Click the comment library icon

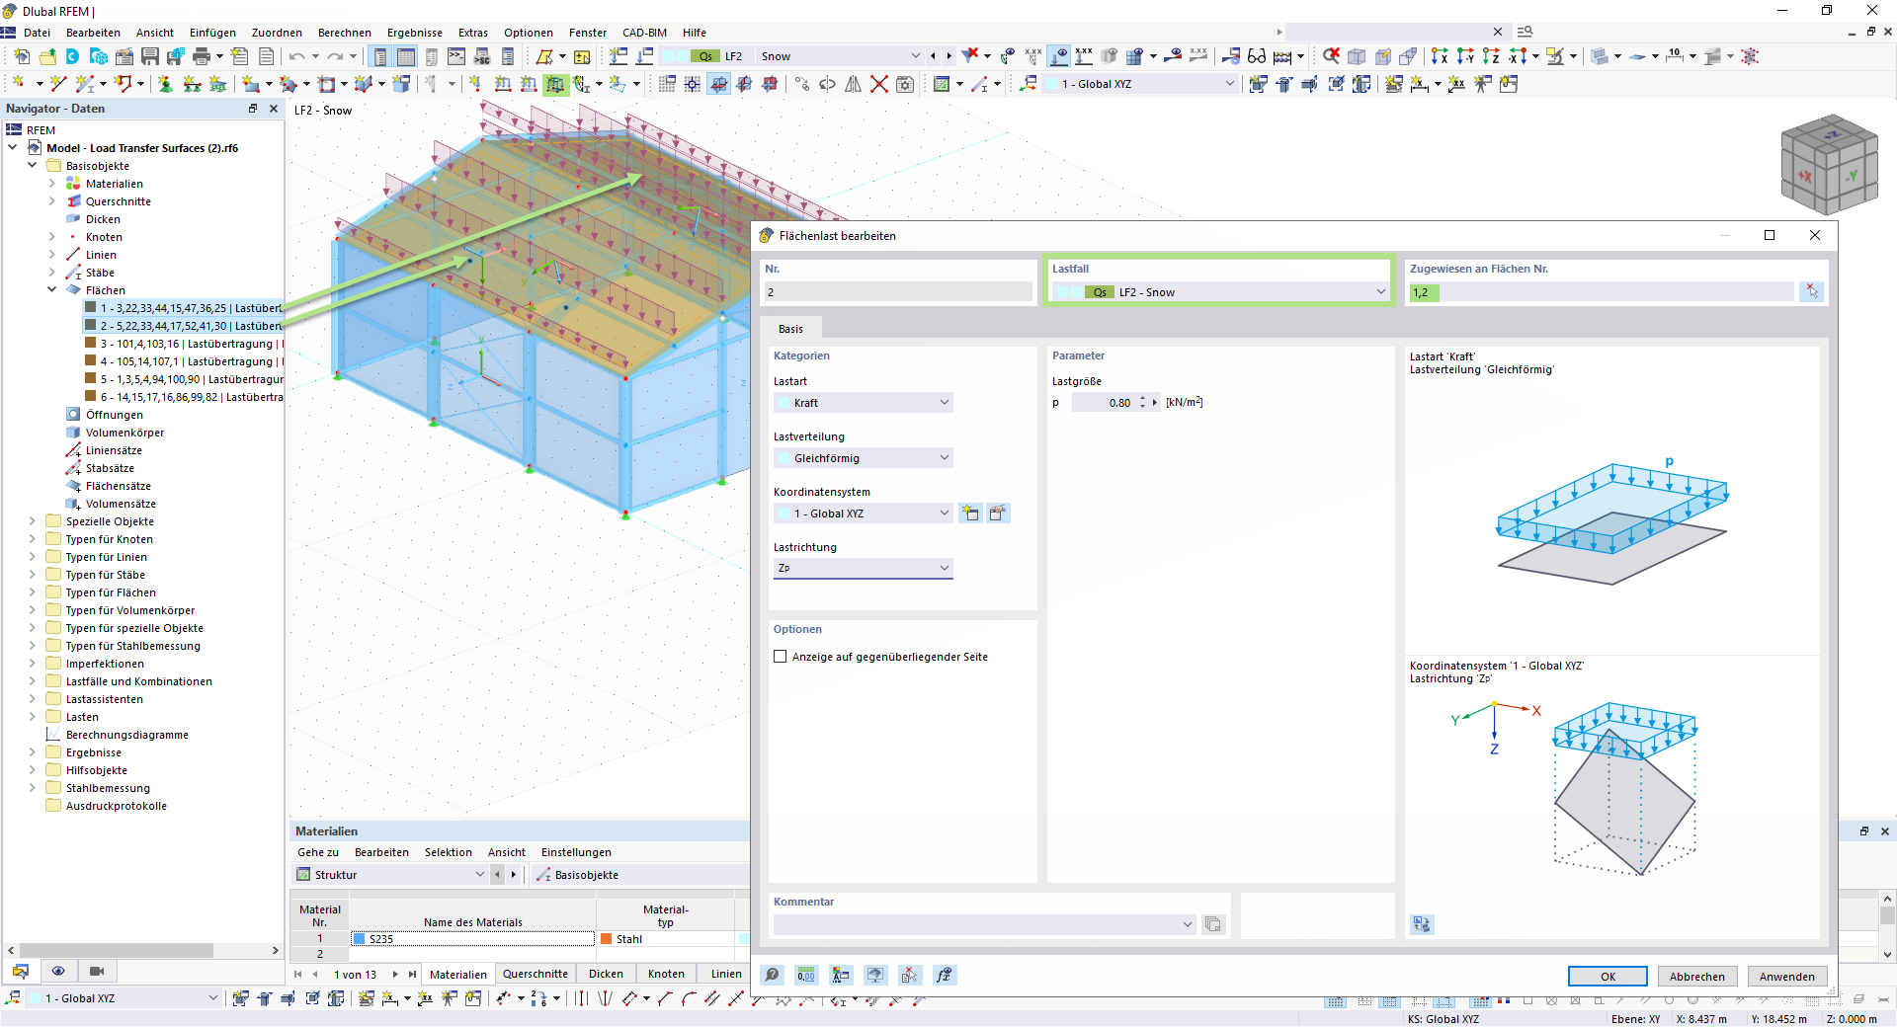[1212, 924]
